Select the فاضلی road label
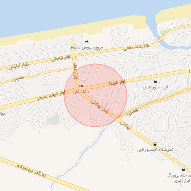 (x=133, y=112)
